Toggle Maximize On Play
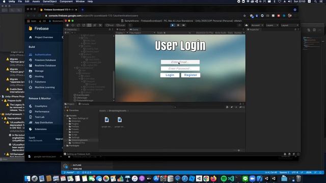The width and height of the screenshot is (326, 183). pyautogui.click(x=205, y=33)
